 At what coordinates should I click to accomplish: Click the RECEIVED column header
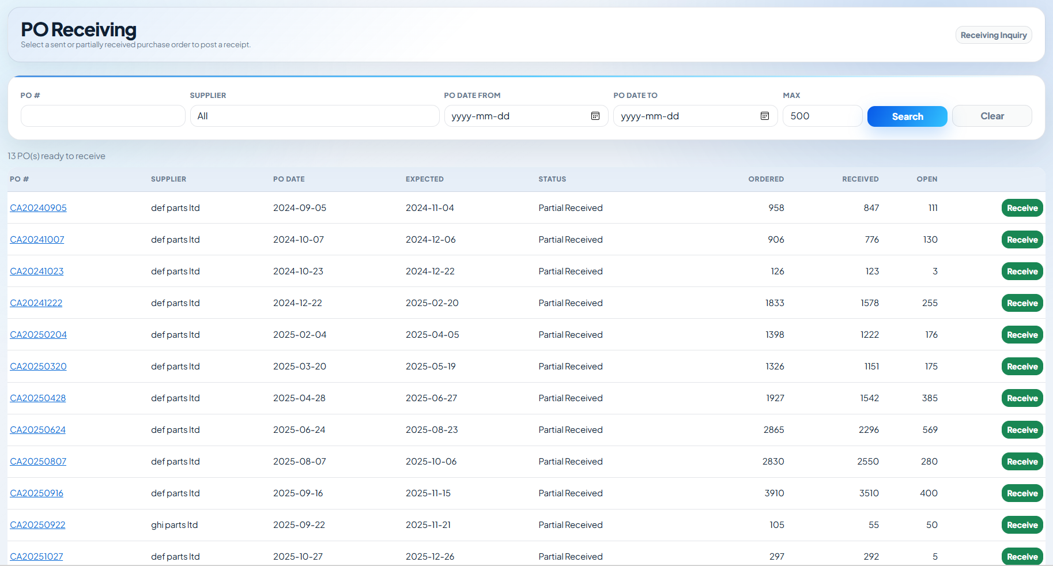pos(860,179)
